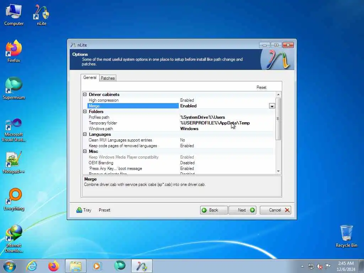Open the Everything search shortcut
This screenshot has height=273, width=364.
(x=14, y=199)
